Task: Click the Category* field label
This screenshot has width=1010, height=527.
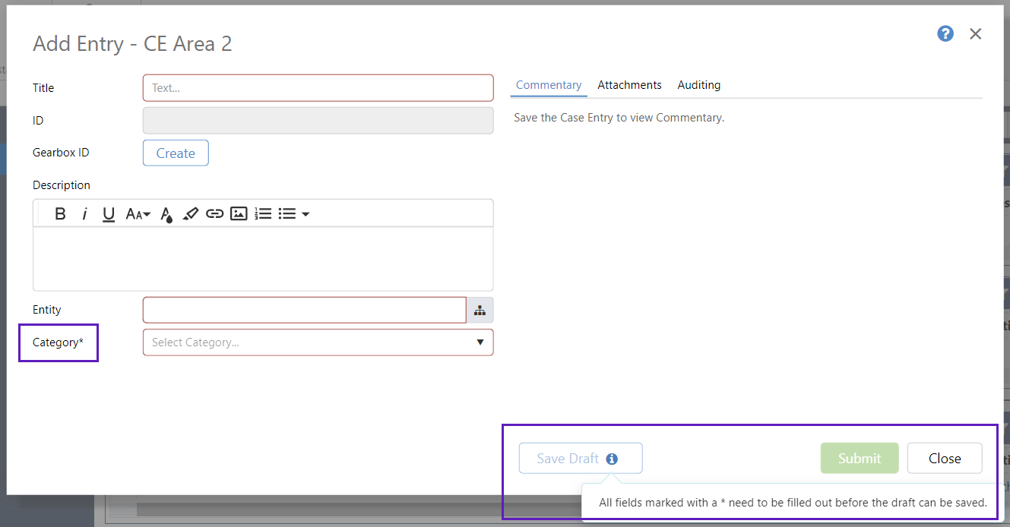Action: (x=58, y=342)
